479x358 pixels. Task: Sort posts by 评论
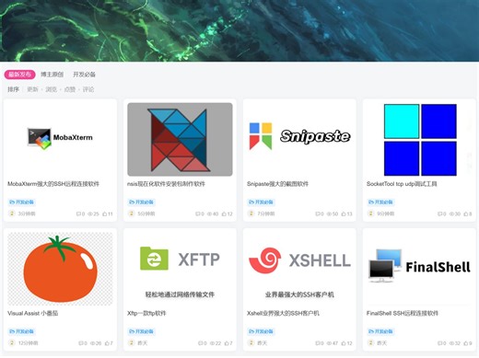pos(88,89)
